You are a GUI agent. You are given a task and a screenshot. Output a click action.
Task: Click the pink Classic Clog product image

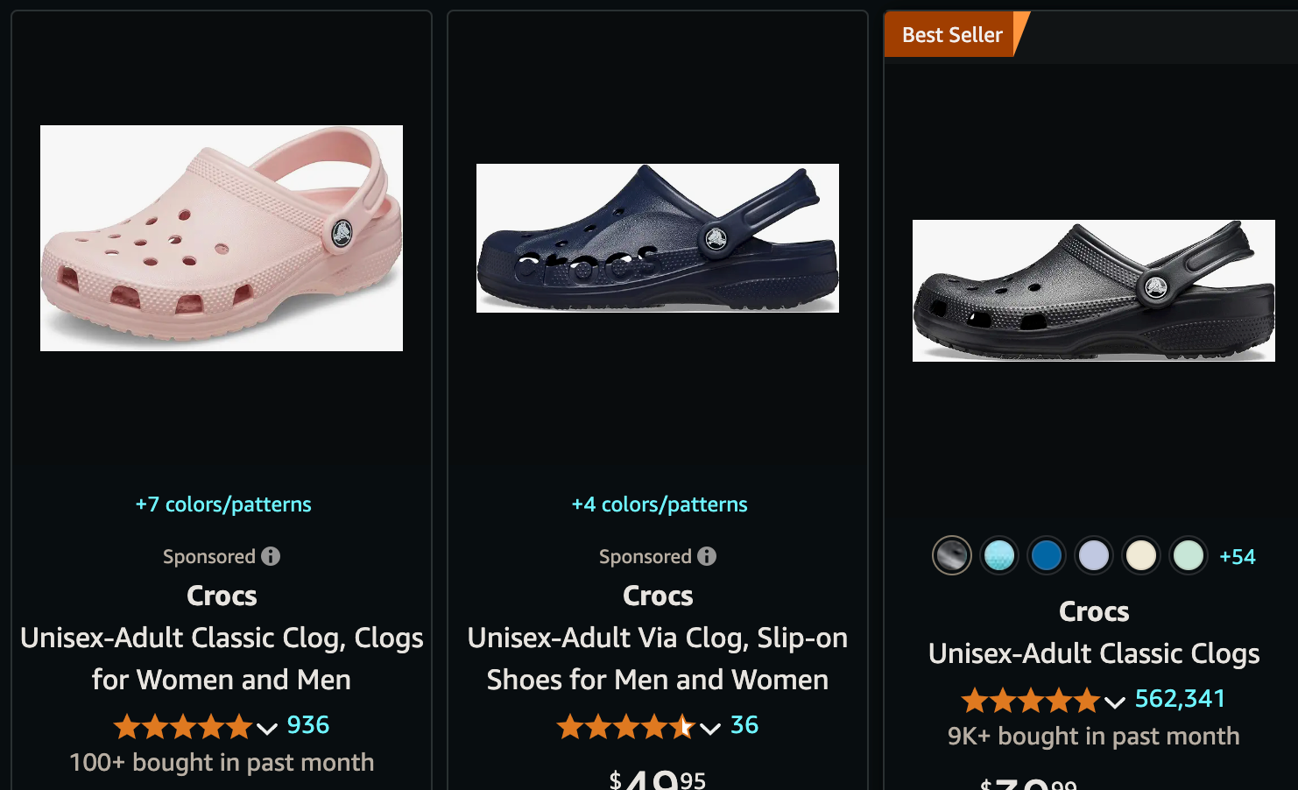click(221, 237)
